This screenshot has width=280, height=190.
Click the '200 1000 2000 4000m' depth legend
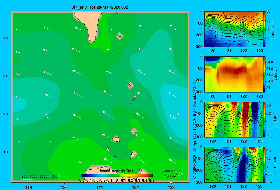(41, 177)
